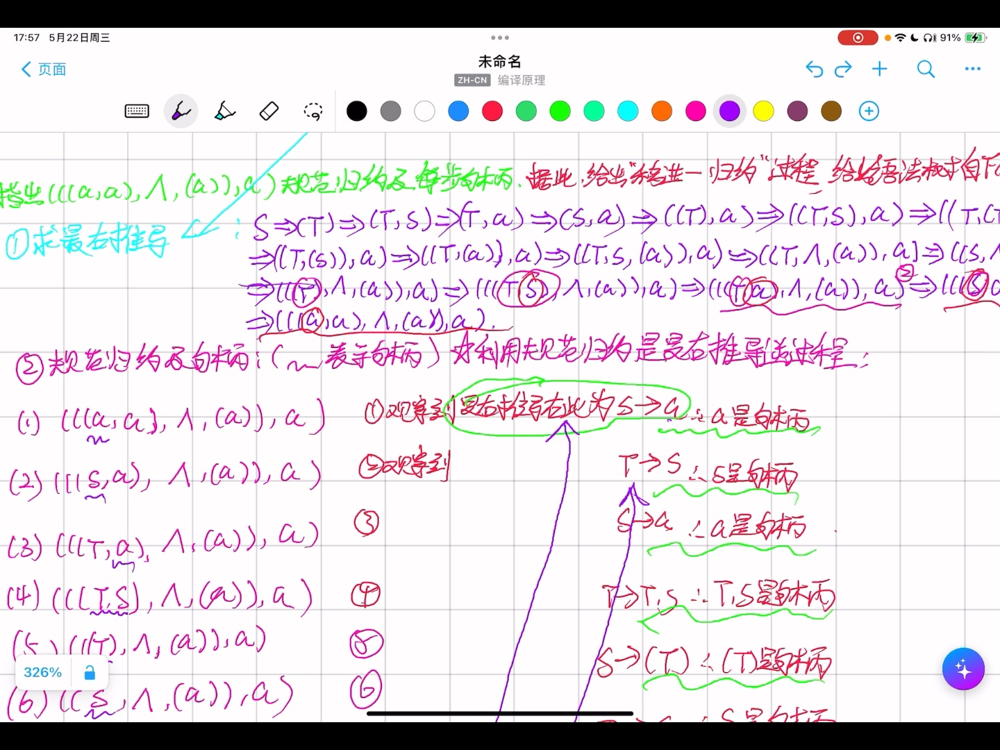Pick the red color swatch
1000x750 pixels.
[492, 111]
